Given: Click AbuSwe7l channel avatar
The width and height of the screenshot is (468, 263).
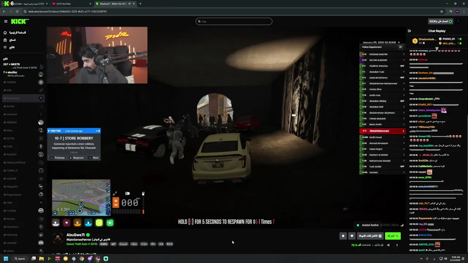Looking at the screenshot, I should pos(58,239).
